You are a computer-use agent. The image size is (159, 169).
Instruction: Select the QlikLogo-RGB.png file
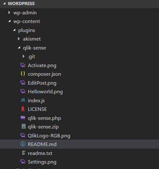click(49, 136)
